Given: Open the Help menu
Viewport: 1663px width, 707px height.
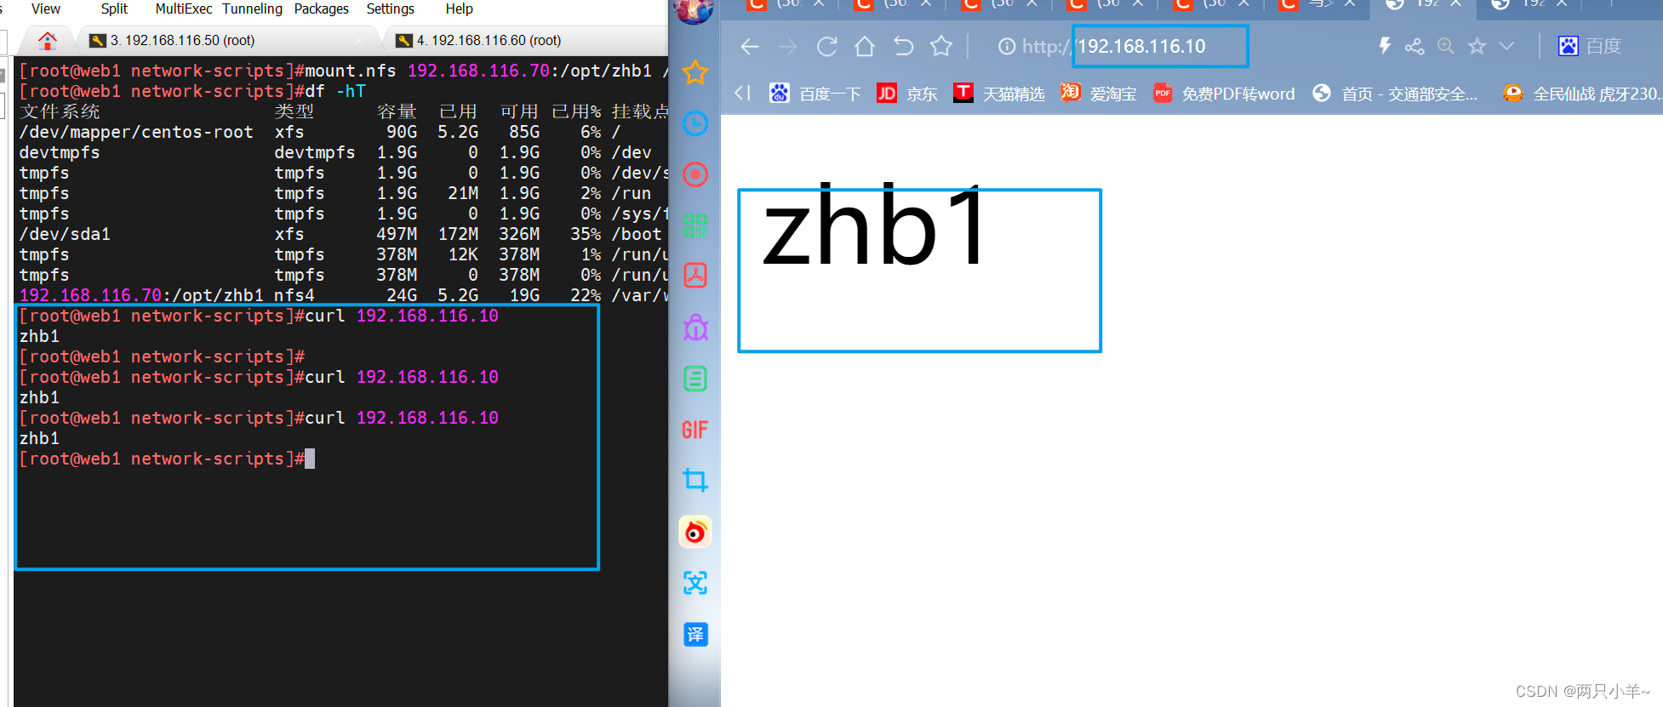Looking at the screenshot, I should point(459,9).
